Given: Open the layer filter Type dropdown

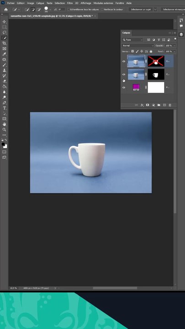Looking at the screenshot, I should (132, 40).
